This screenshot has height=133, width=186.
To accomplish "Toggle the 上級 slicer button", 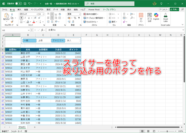I will tap(44, 40).
